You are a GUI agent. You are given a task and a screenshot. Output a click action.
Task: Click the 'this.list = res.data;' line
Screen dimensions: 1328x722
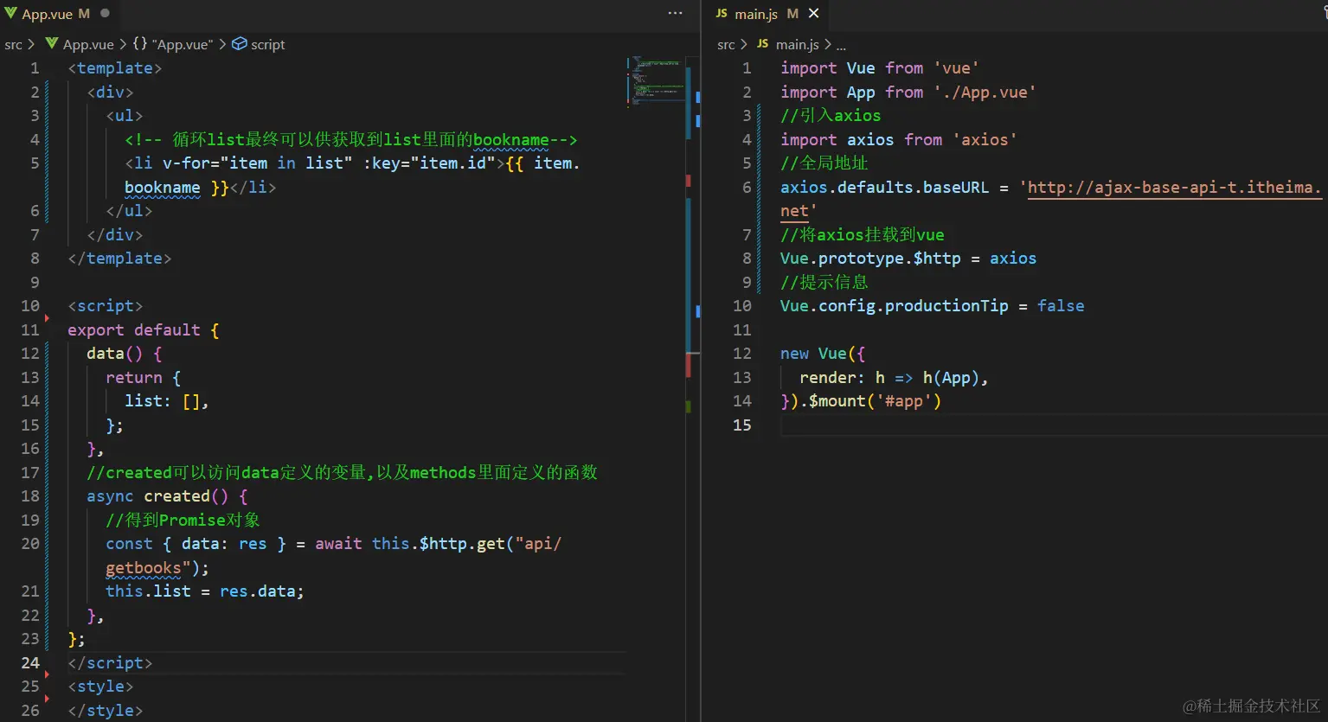[x=205, y=591]
